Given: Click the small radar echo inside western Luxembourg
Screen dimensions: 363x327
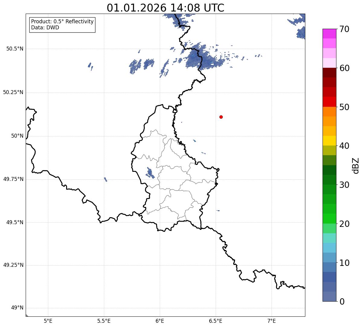Looking at the screenshot, I should coord(150,173).
